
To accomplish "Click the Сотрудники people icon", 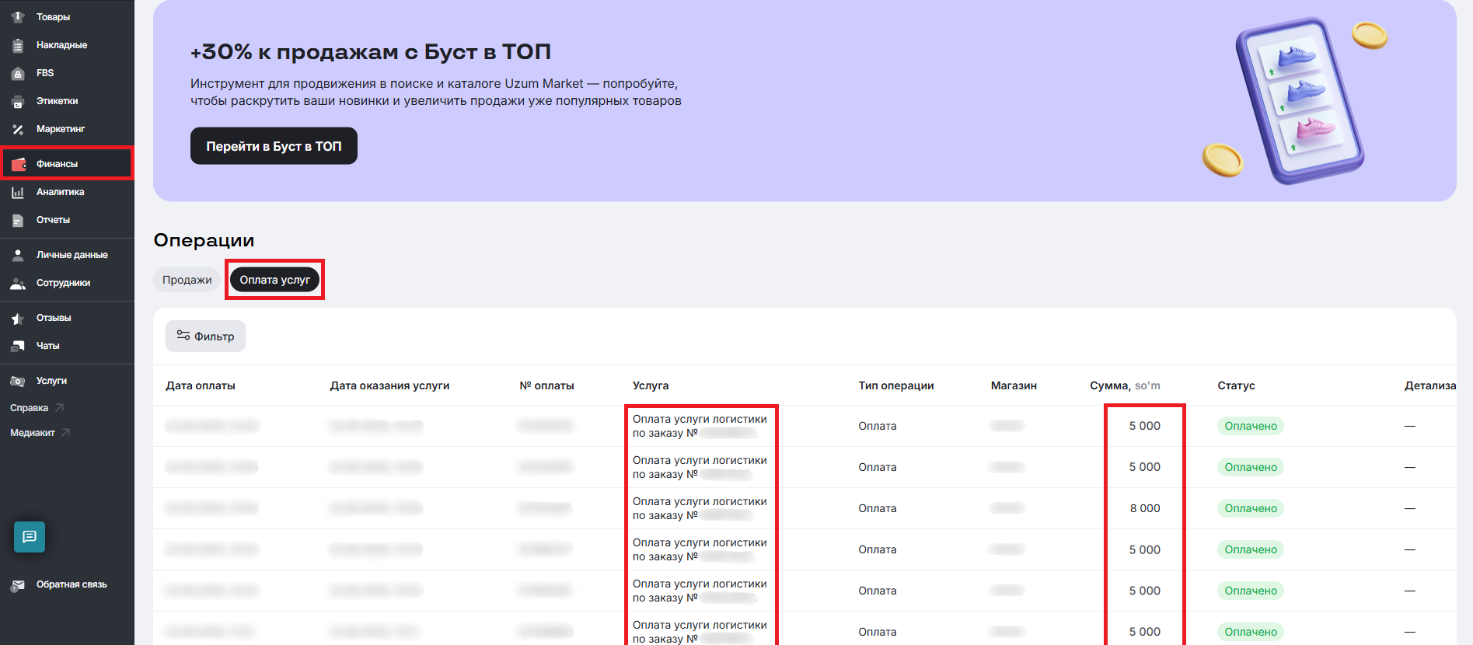I will [x=18, y=283].
